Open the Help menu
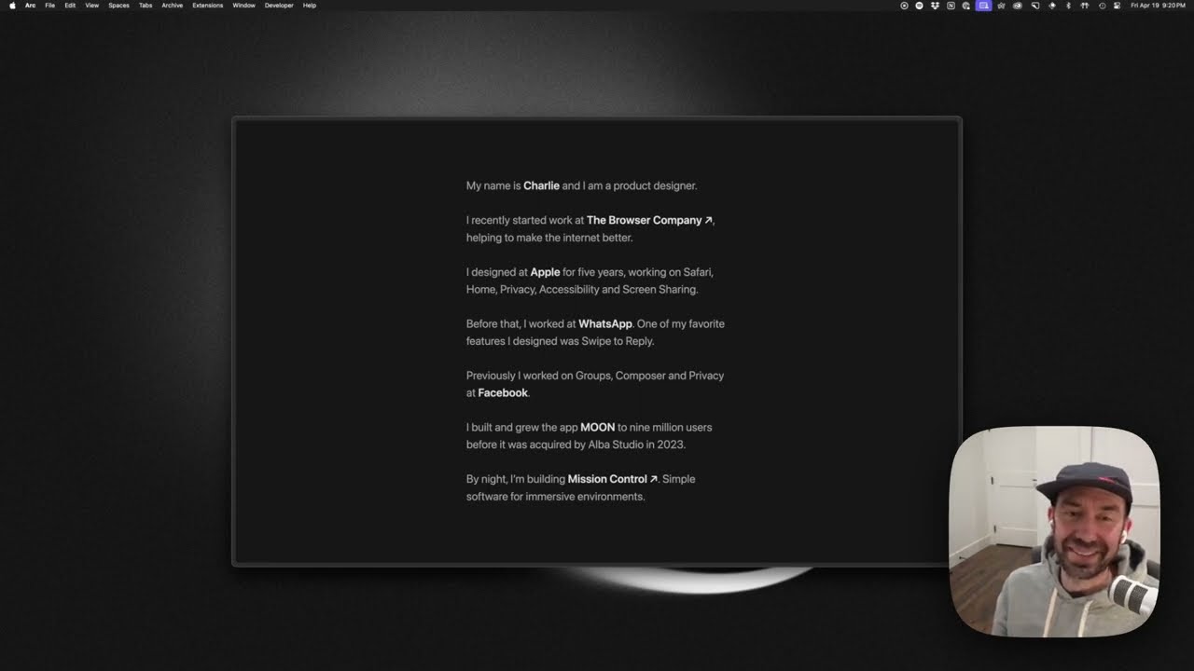Image resolution: width=1194 pixels, height=671 pixels. 310,6
